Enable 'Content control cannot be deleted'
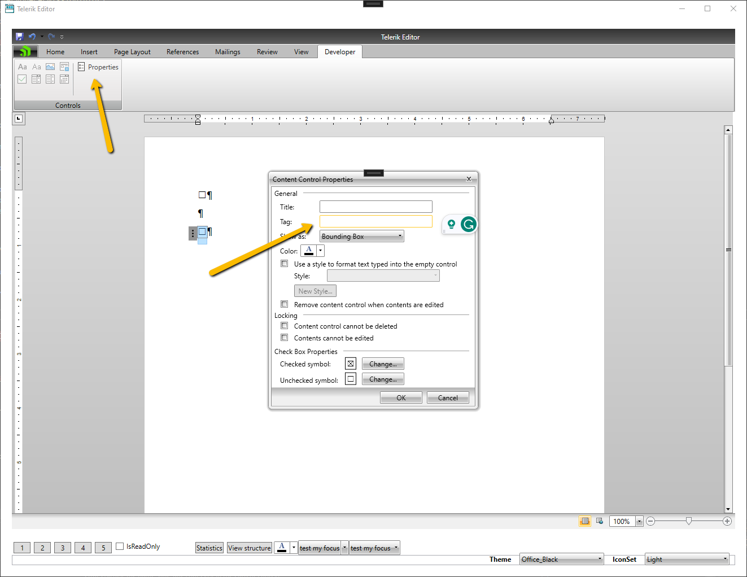This screenshot has height=577, width=747. click(x=285, y=326)
